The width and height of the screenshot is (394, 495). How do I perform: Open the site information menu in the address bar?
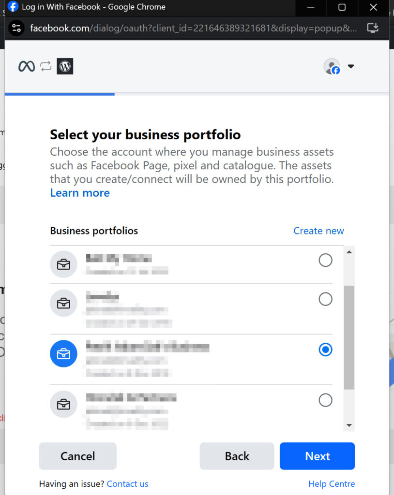click(16, 28)
